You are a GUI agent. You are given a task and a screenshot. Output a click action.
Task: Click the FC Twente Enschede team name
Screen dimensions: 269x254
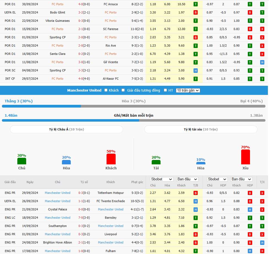pos(111,201)
